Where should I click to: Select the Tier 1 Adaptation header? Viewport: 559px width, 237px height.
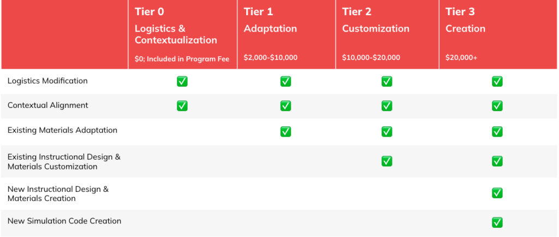(x=286, y=34)
